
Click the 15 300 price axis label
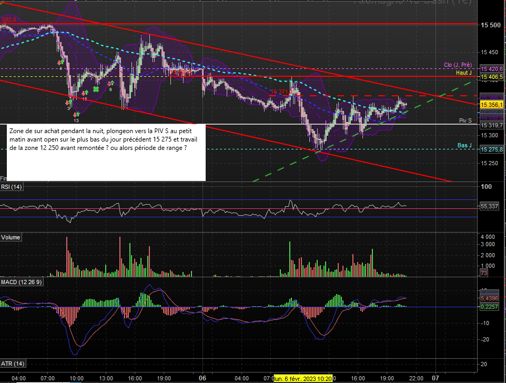(x=489, y=136)
